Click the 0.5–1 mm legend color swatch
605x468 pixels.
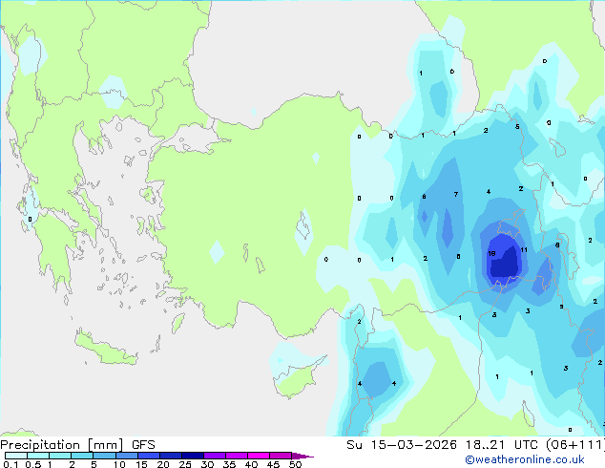click(38, 456)
